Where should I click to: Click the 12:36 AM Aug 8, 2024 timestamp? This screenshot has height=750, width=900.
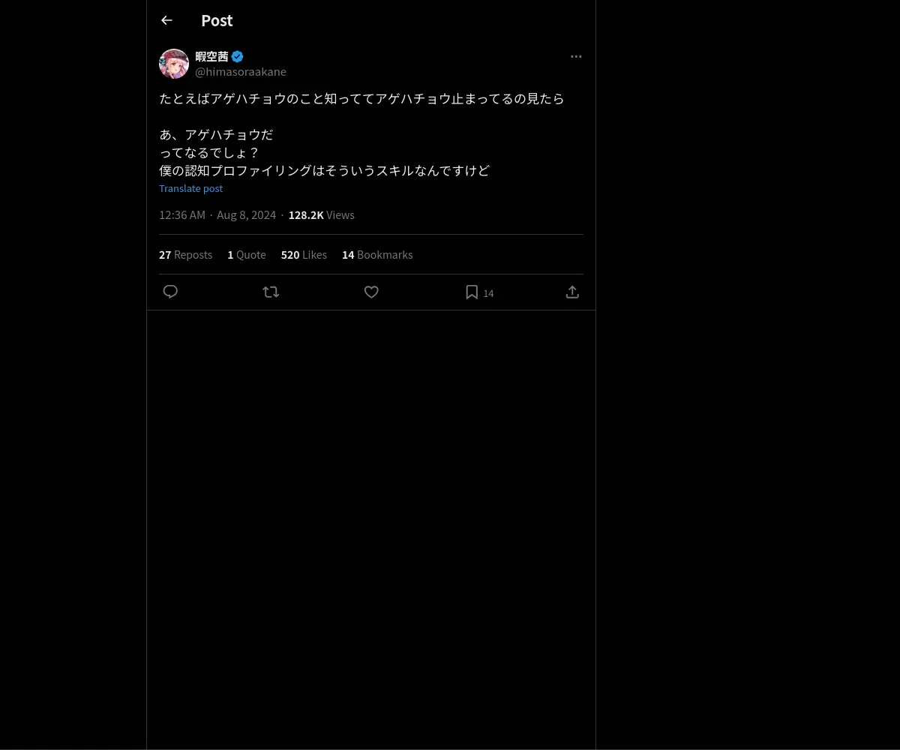tap(217, 214)
